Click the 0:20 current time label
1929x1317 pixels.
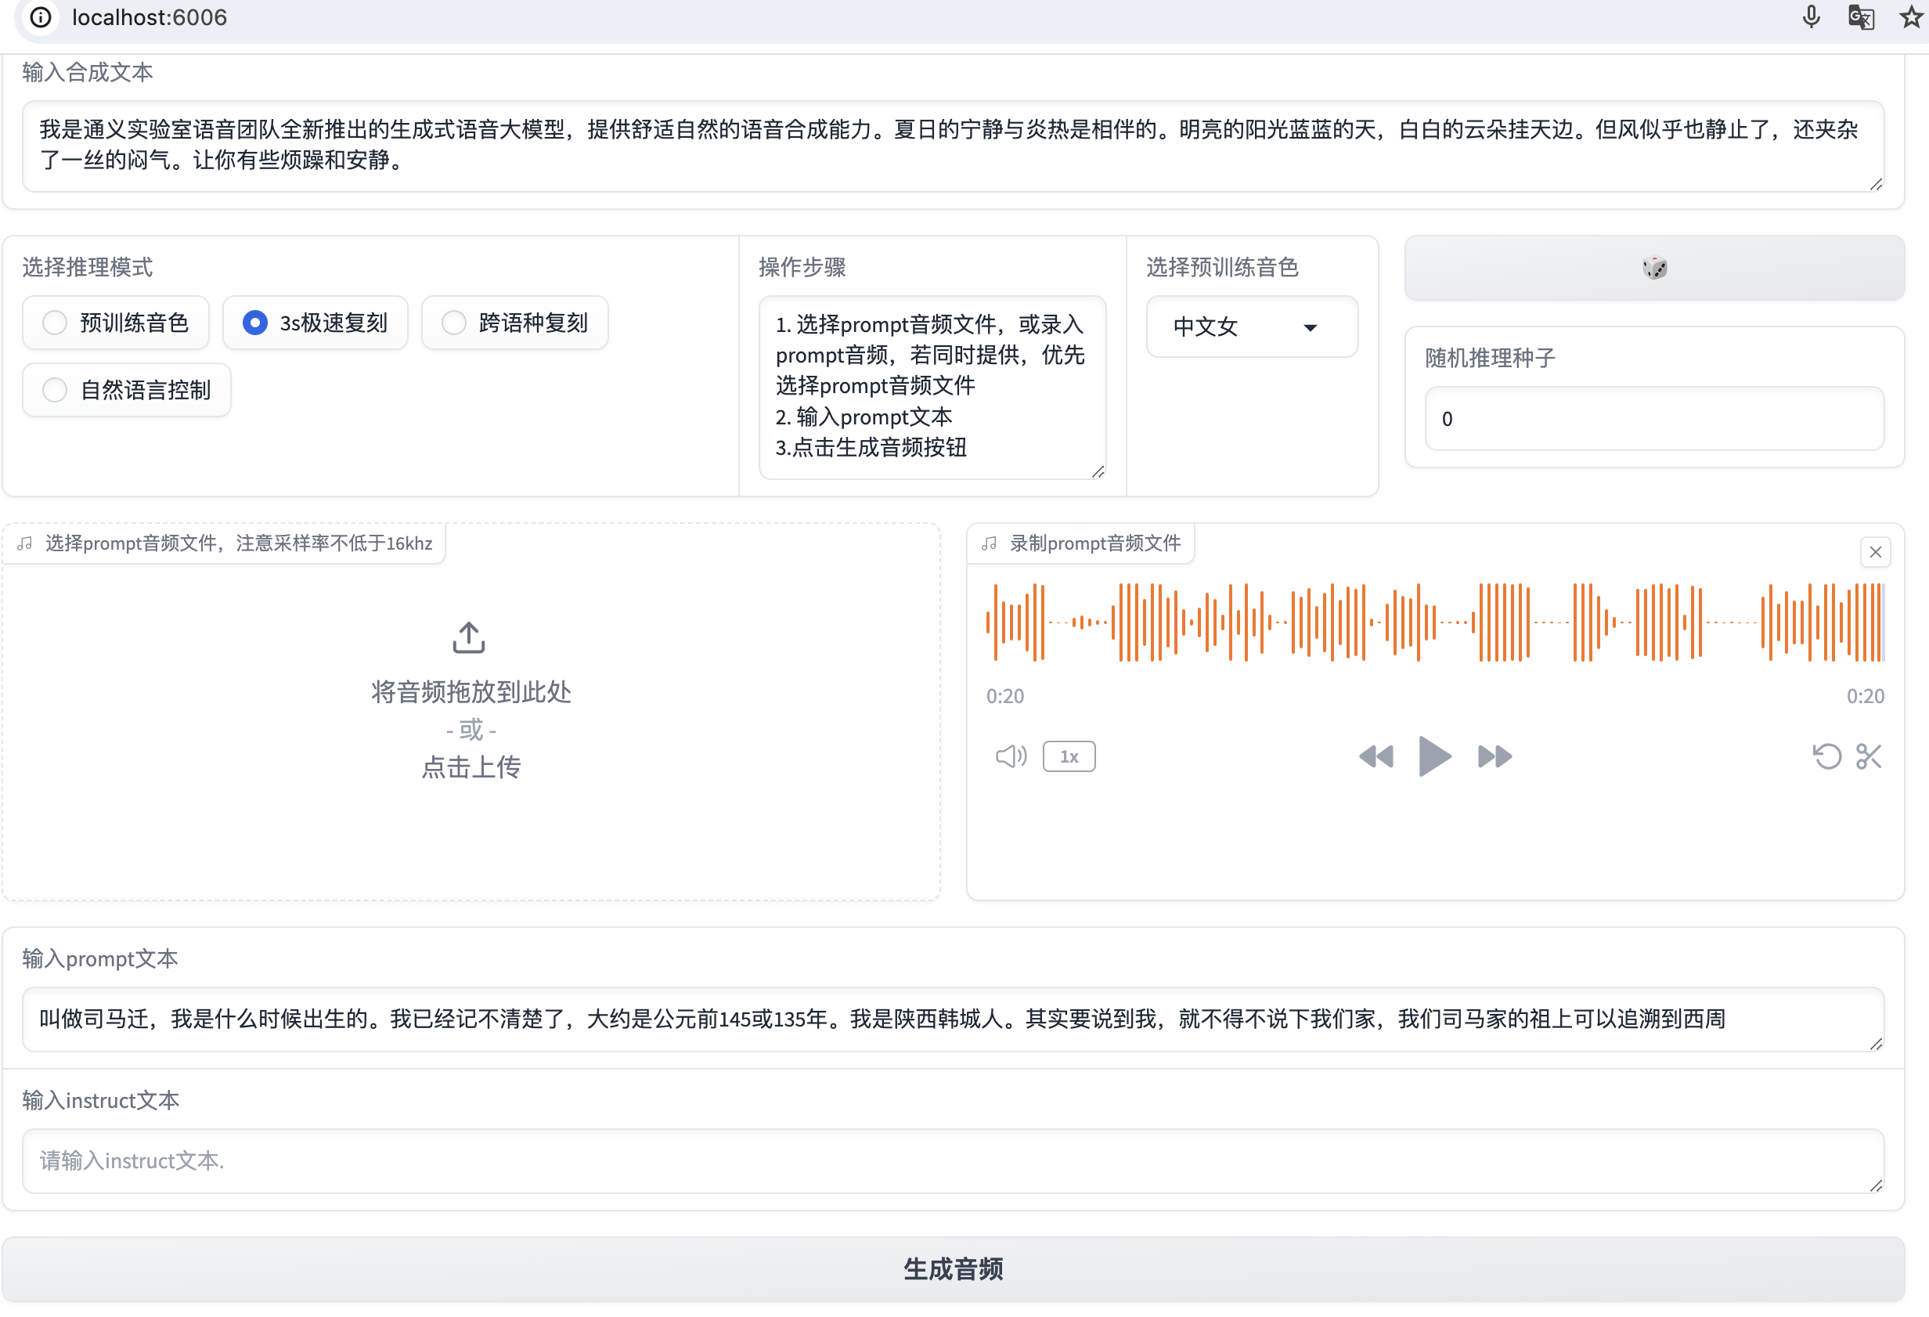[x=1005, y=696]
